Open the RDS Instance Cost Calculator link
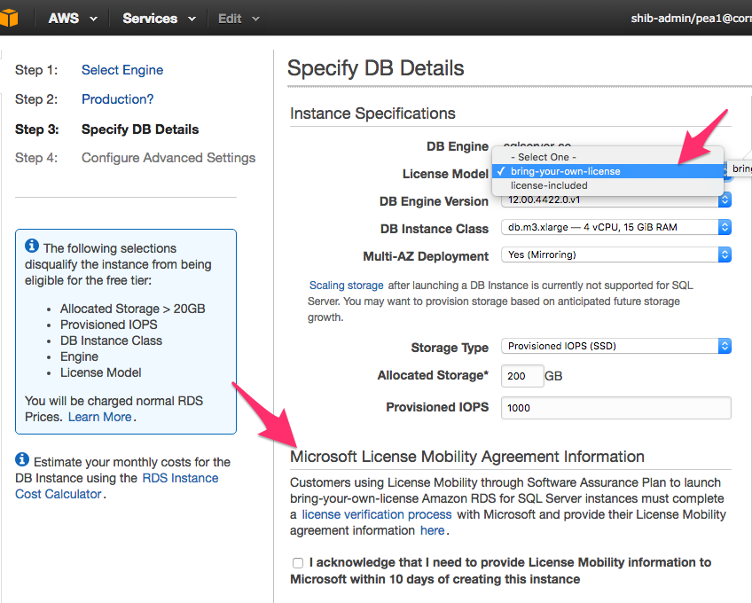This screenshot has width=752, height=603. [116, 486]
